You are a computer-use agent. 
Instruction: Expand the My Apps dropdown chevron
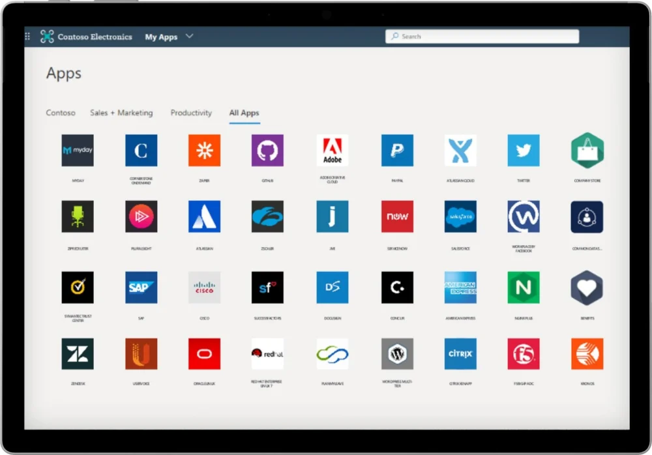[190, 37]
